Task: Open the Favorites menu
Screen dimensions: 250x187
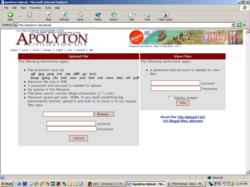Action: [35, 8]
